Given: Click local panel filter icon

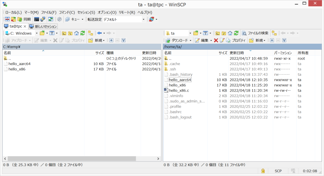Looking at the screenshot, I should (x=52, y=33).
